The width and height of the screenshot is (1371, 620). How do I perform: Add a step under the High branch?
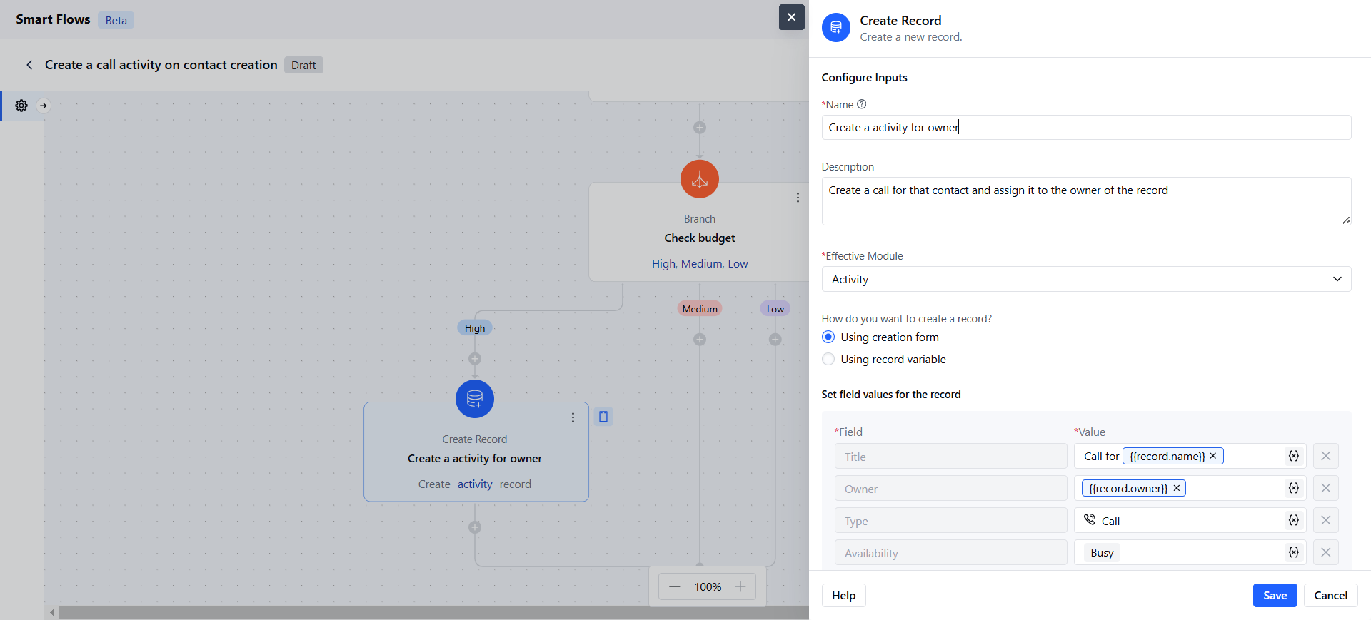tap(475, 359)
